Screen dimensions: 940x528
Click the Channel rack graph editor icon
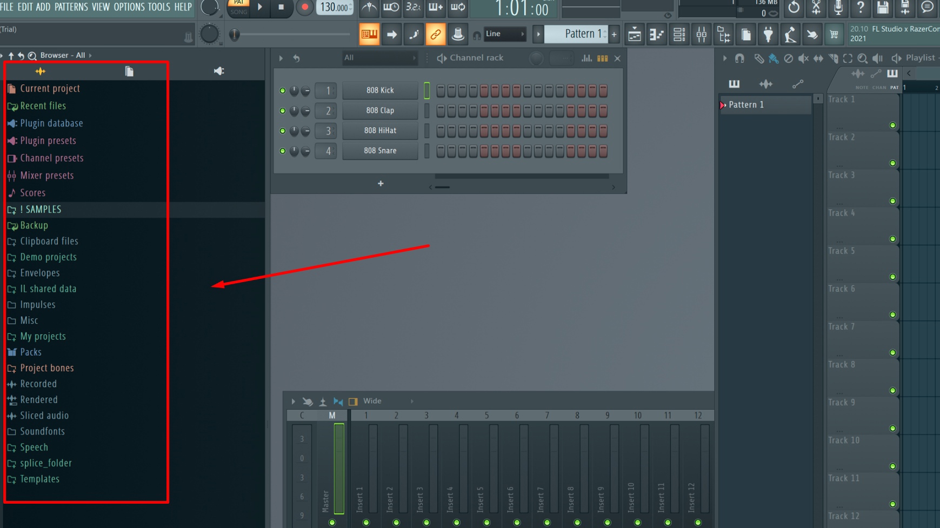pos(586,58)
